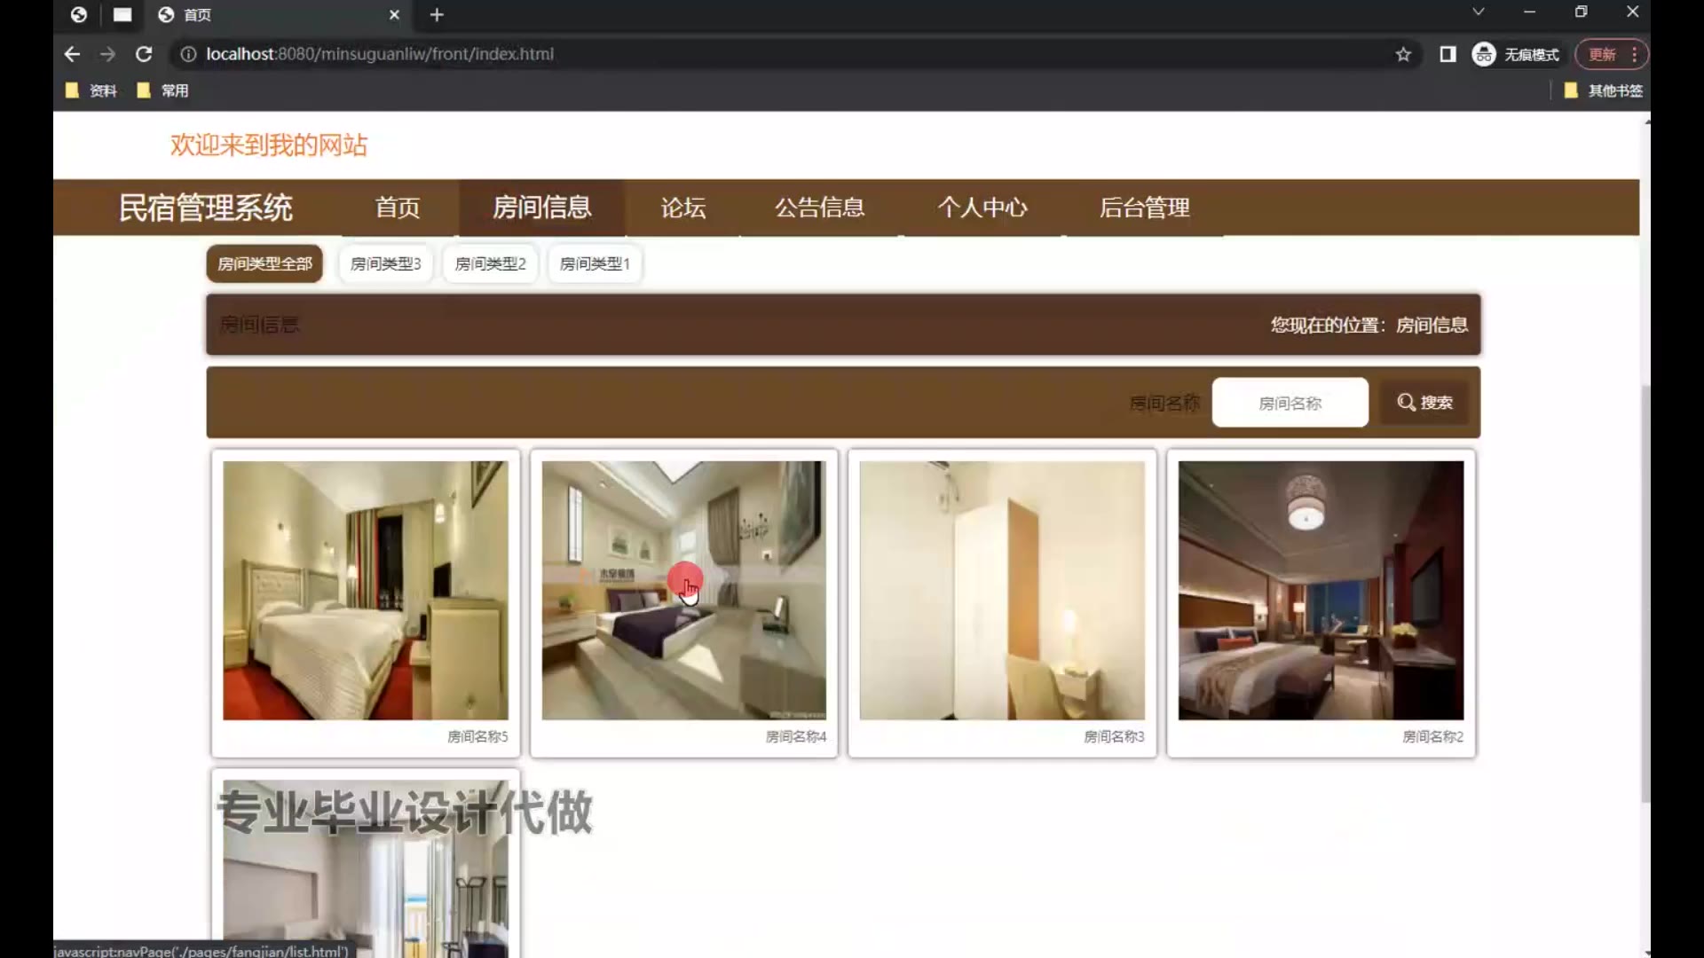Open the 房间名称2 room thumbnail

tap(1321, 590)
